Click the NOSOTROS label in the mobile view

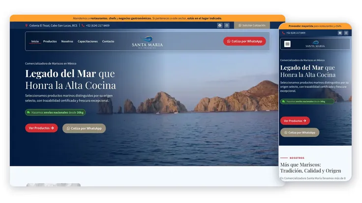click(x=297, y=158)
